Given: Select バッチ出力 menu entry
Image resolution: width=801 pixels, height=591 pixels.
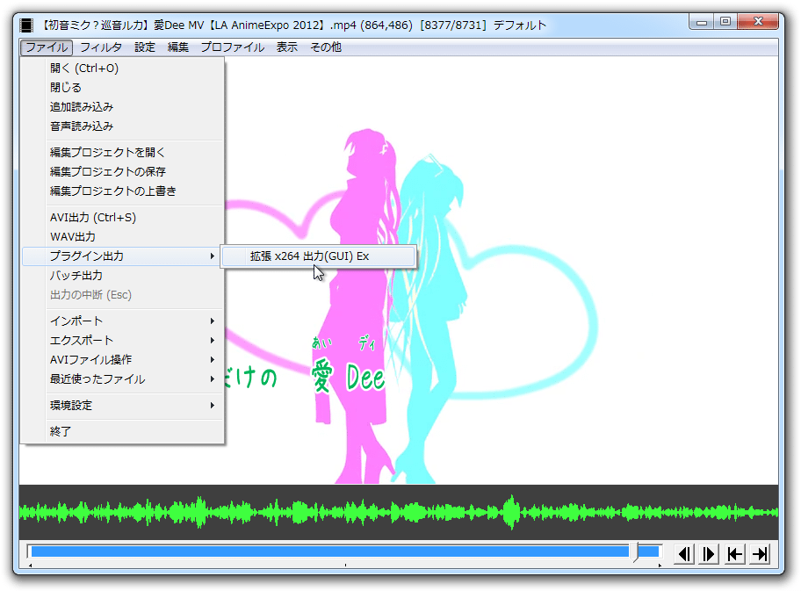Looking at the screenshot, I should [x=123, y=276].
